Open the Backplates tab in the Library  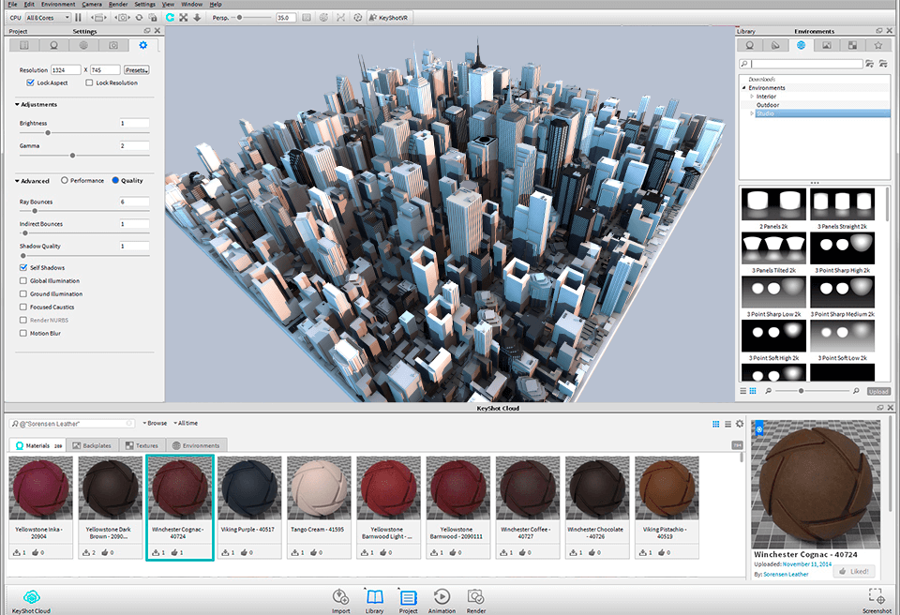pyautogui.click(x=826, y=46)
